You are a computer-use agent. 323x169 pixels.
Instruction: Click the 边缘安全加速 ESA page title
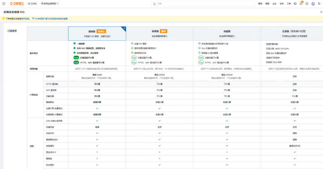coord(14,12)
